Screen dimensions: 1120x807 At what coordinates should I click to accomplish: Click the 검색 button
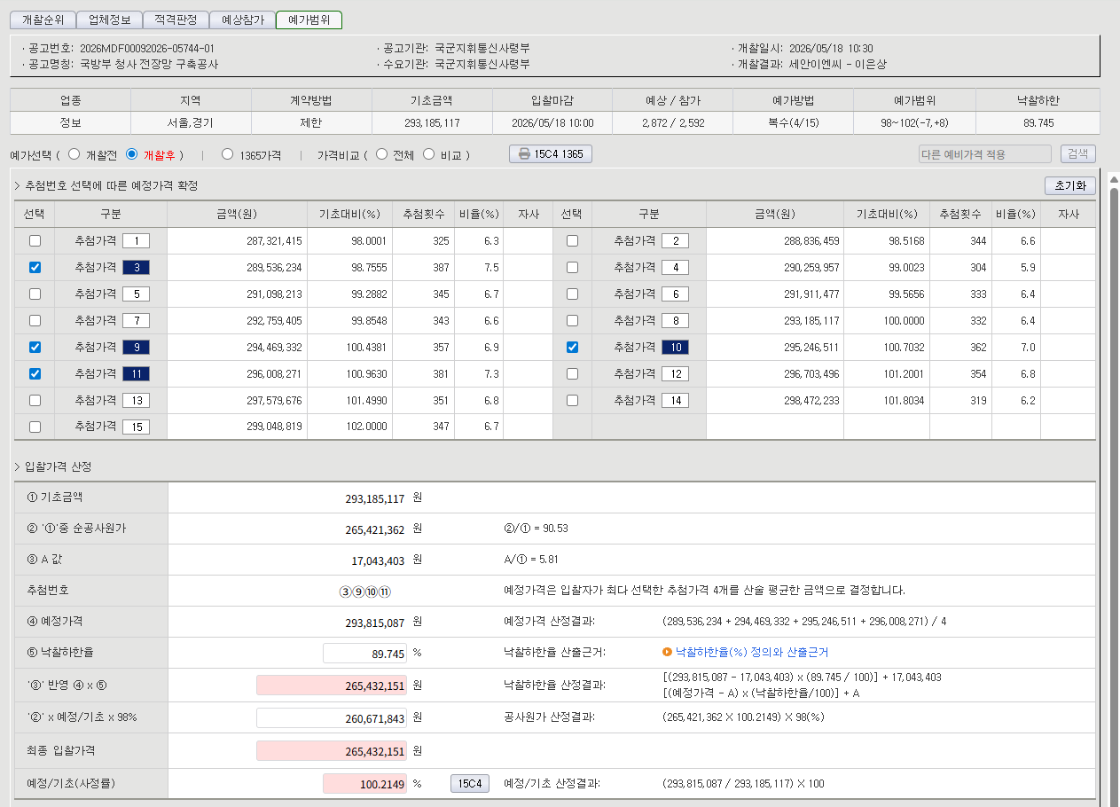point(1078,154)
